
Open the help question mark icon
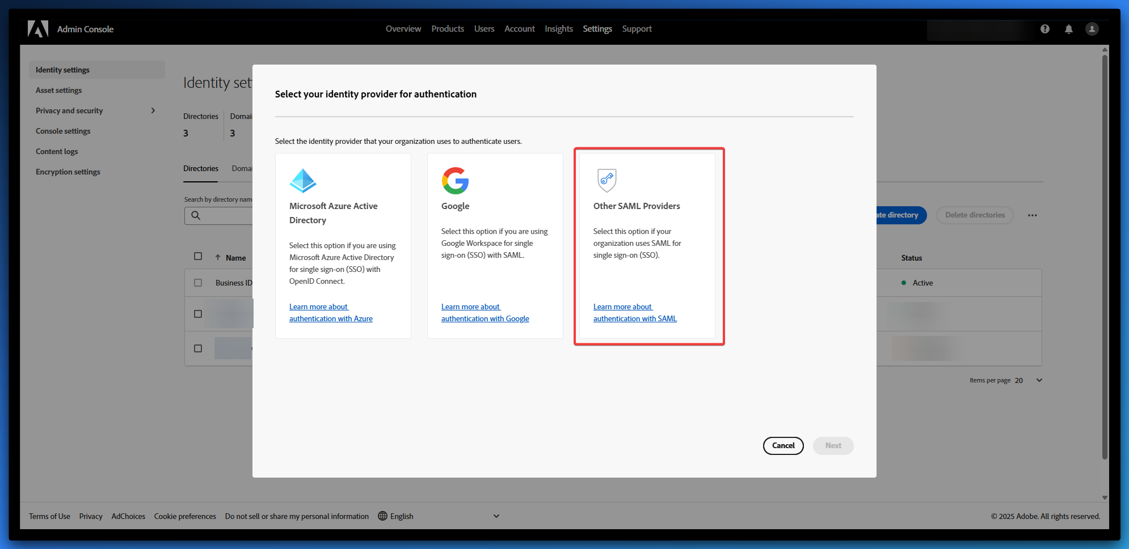click(x=1044, y=29)
